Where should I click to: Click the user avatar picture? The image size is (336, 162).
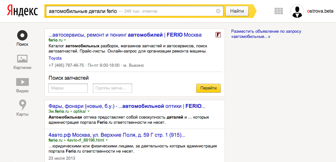pos(297,11)
